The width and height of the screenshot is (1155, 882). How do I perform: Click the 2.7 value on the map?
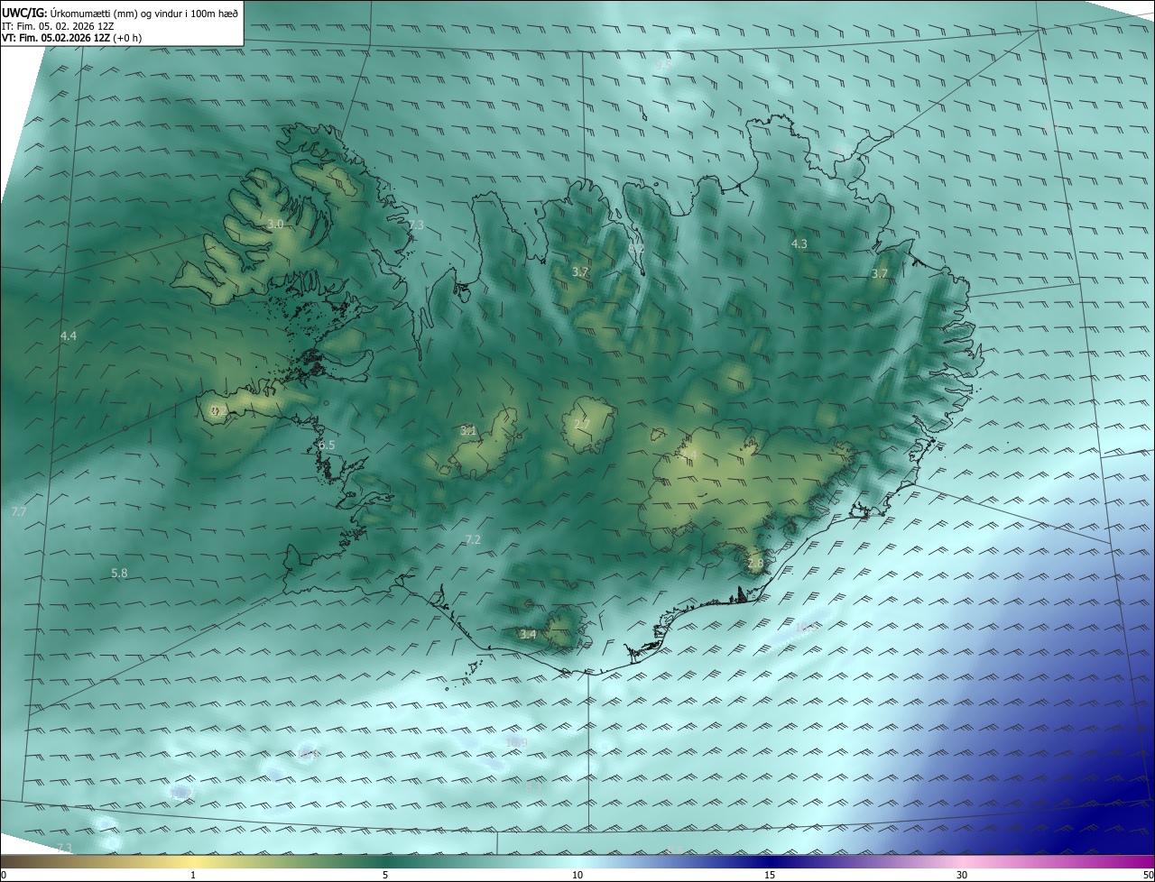tap(582, 425)
